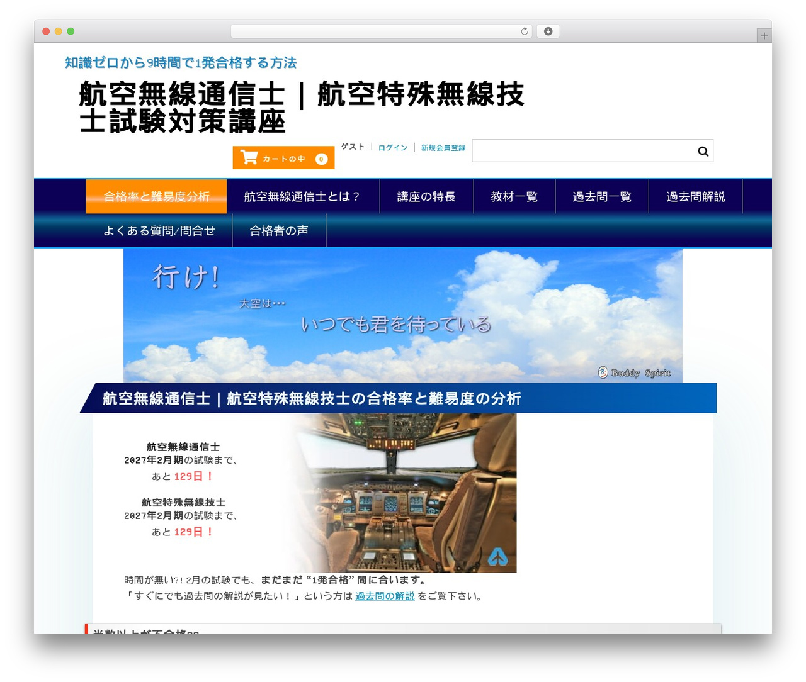Click the search magnifier icon
Viewport: 806px width, 682px height.
(703, 151)
